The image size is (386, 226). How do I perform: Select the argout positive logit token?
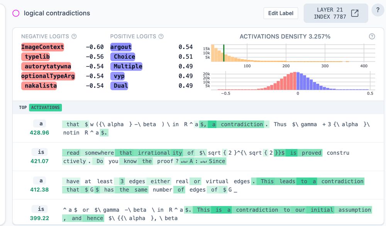121,47
